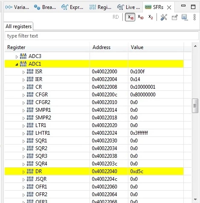Expand the ADC3 peripheral node

click(x=17, y=57)
